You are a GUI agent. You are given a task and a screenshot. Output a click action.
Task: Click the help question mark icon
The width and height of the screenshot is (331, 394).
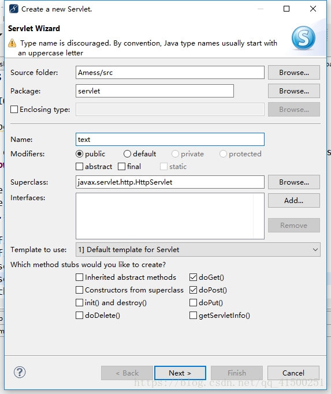click(20, 372)
